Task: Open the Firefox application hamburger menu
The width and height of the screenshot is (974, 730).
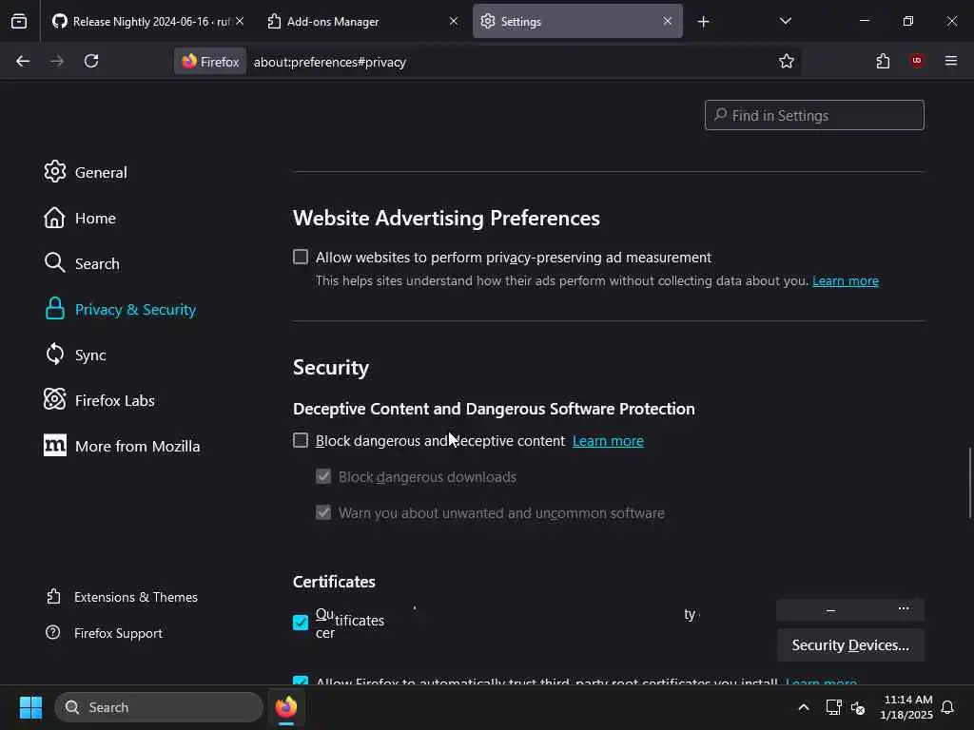Action: 950,61
